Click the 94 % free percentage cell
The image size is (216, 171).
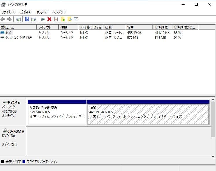pyautogui.click(x=177, y=38)
